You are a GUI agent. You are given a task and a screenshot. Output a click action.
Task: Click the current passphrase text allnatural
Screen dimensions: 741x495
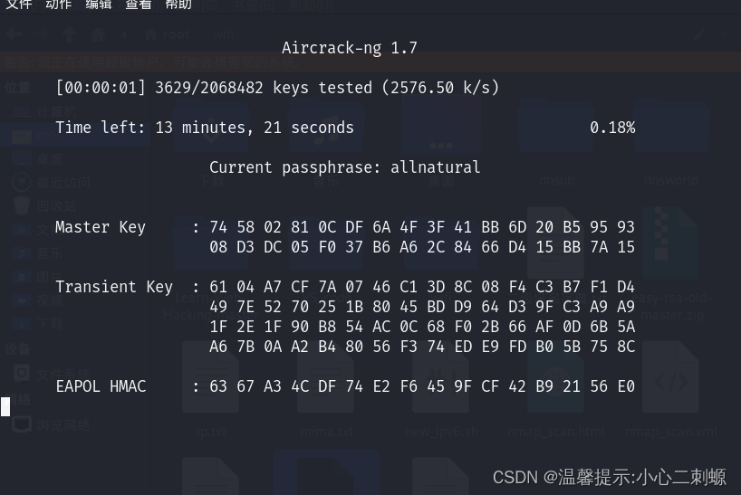point(435,167)
